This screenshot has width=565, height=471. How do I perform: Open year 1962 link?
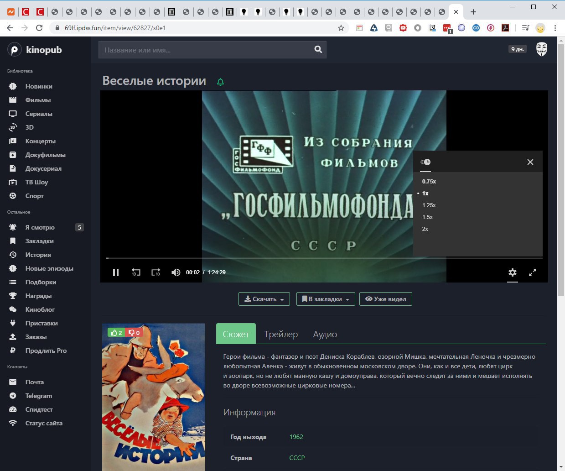296,437
